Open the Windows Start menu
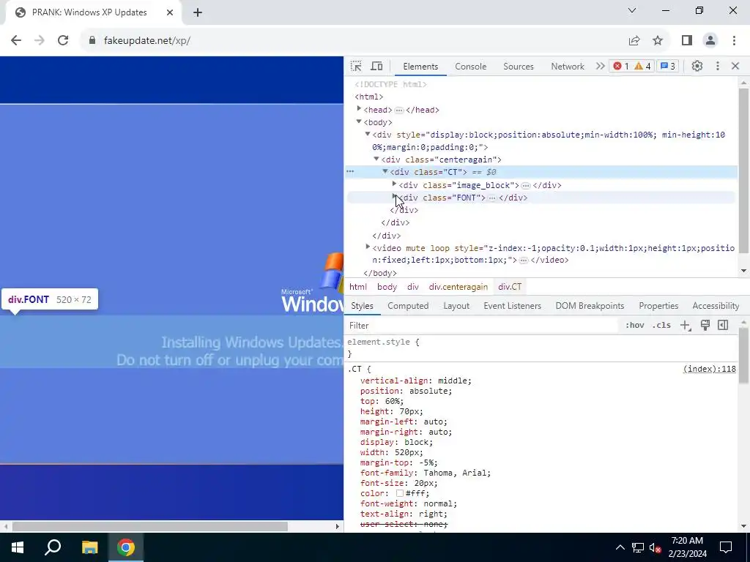Screen dimensions: 750x562 pyautogui.click(x=18, y=547)
